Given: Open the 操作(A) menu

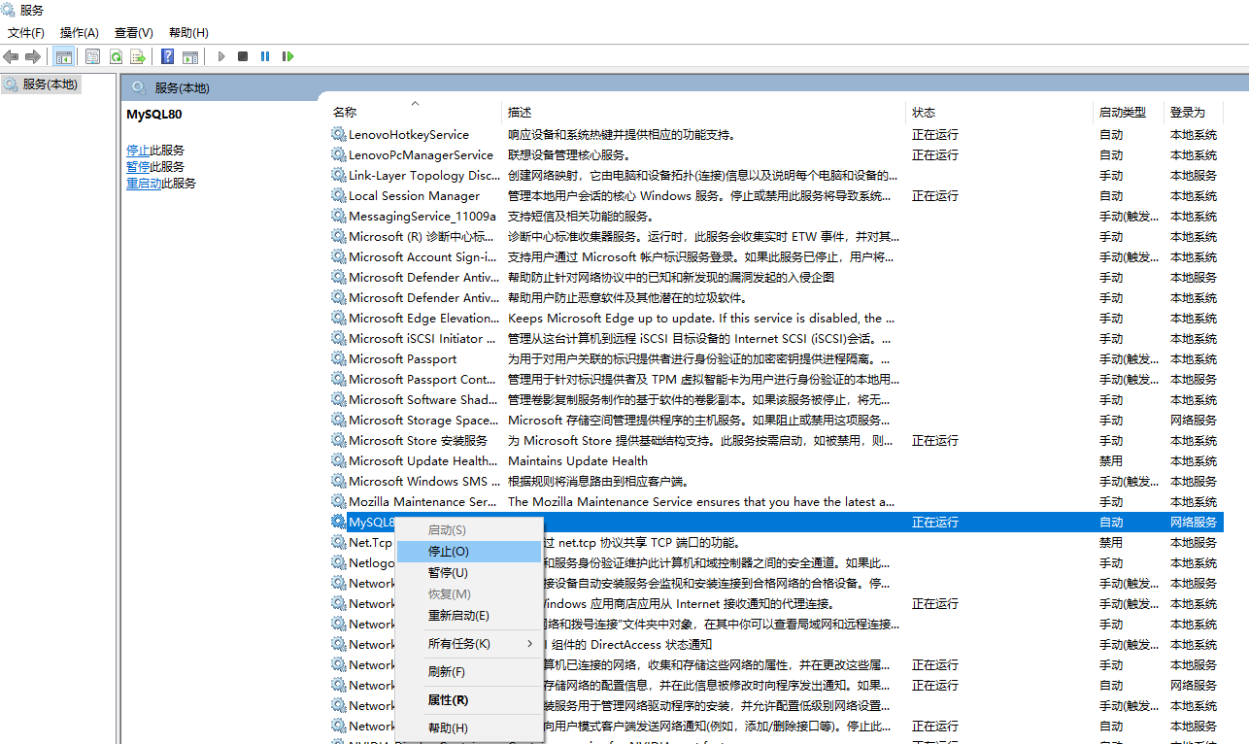Looking at the screenshot, I should 80,32.
